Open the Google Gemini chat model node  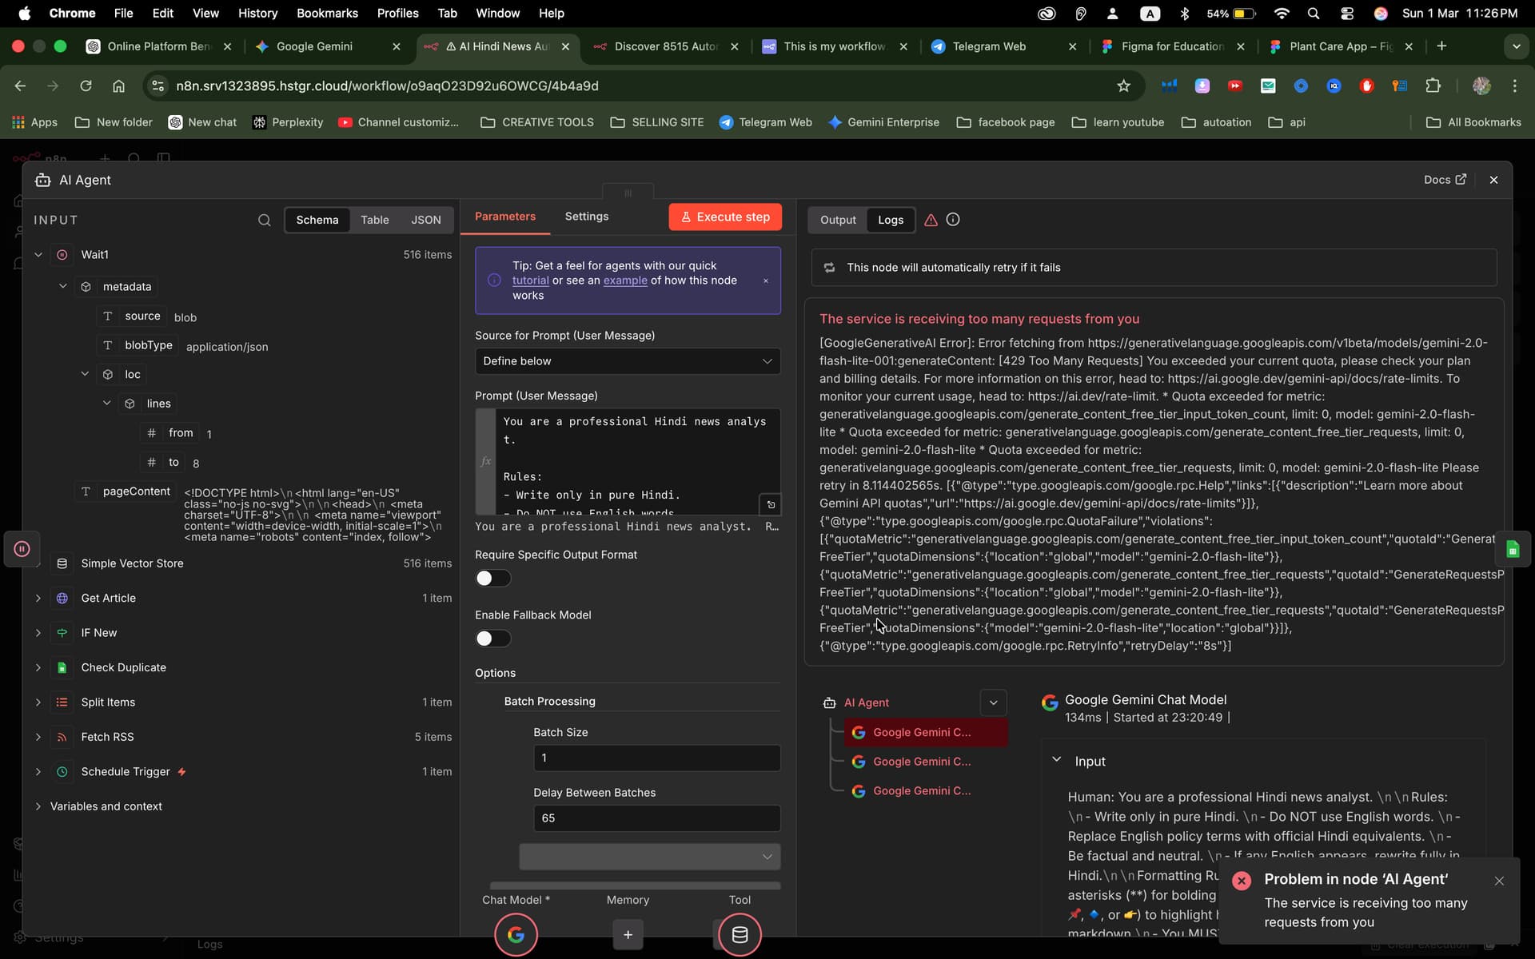tap(516, 934)
